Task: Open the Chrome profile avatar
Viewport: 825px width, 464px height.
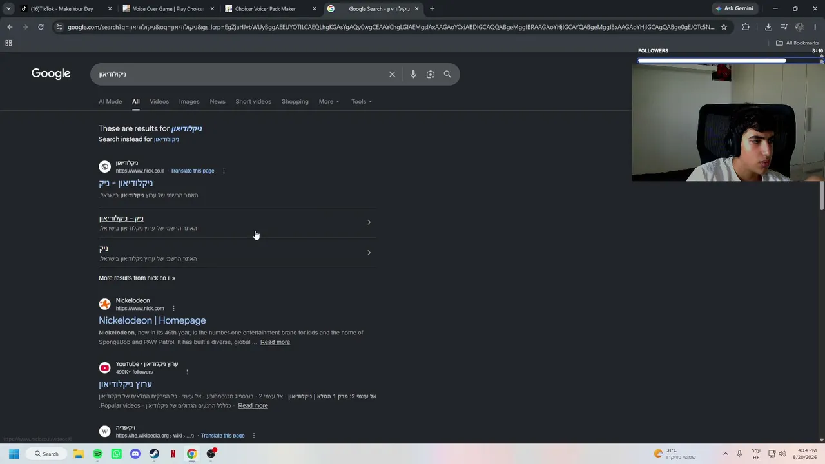Action: click(799, 27)
